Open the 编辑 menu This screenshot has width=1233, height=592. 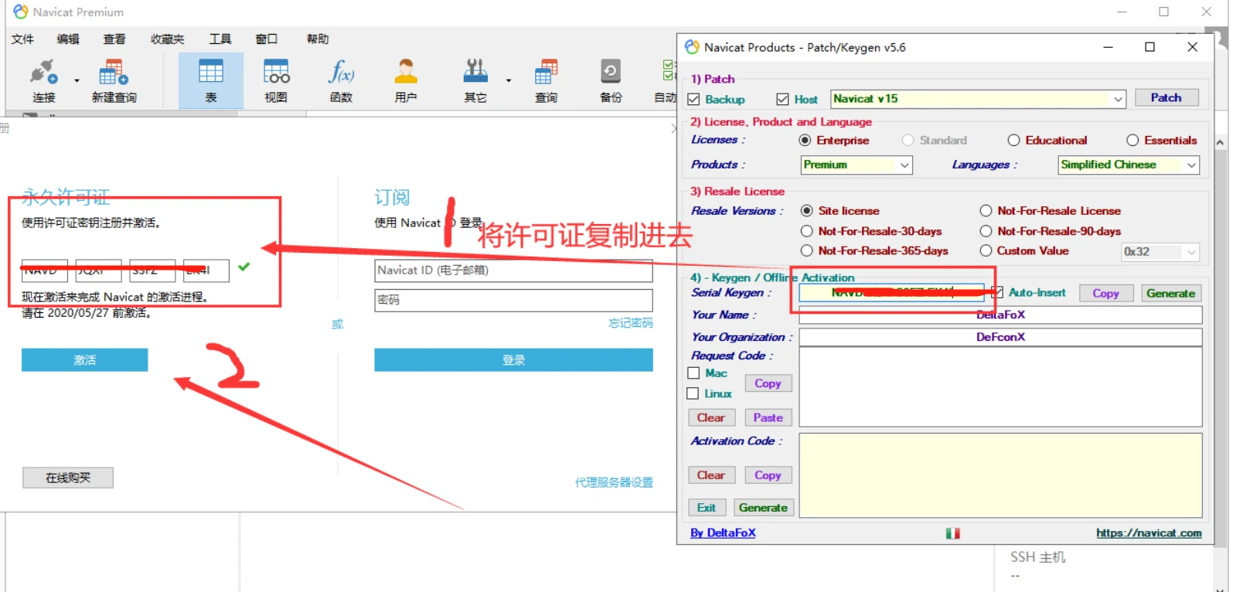pos(68,39)
